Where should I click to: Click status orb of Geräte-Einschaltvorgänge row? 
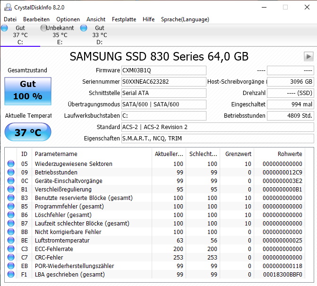click(x=11, y=181)
